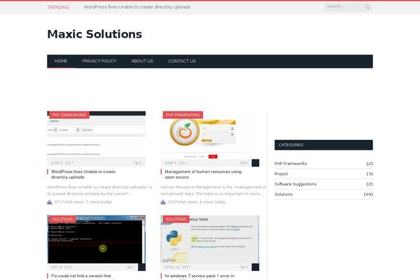Click the April 19, 2017 date
Image resolution: width=420 pixels, height=280 pixels.
click(177, 267)
